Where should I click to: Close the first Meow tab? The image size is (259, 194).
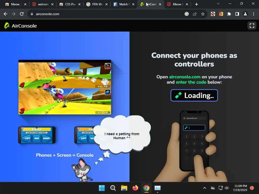click(x=25, y=5)
